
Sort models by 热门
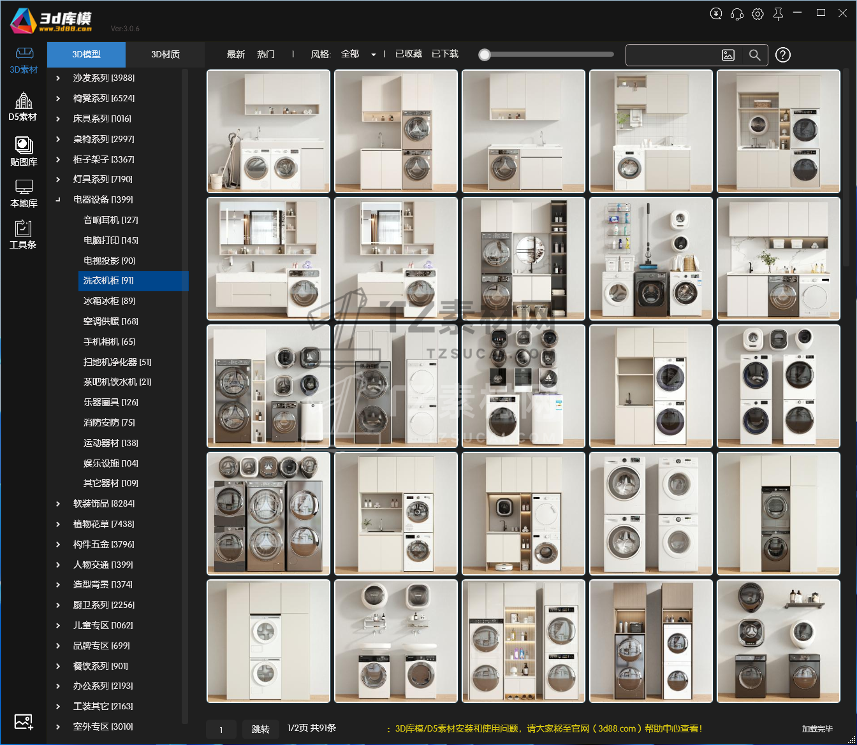click(x=266, y=54)
